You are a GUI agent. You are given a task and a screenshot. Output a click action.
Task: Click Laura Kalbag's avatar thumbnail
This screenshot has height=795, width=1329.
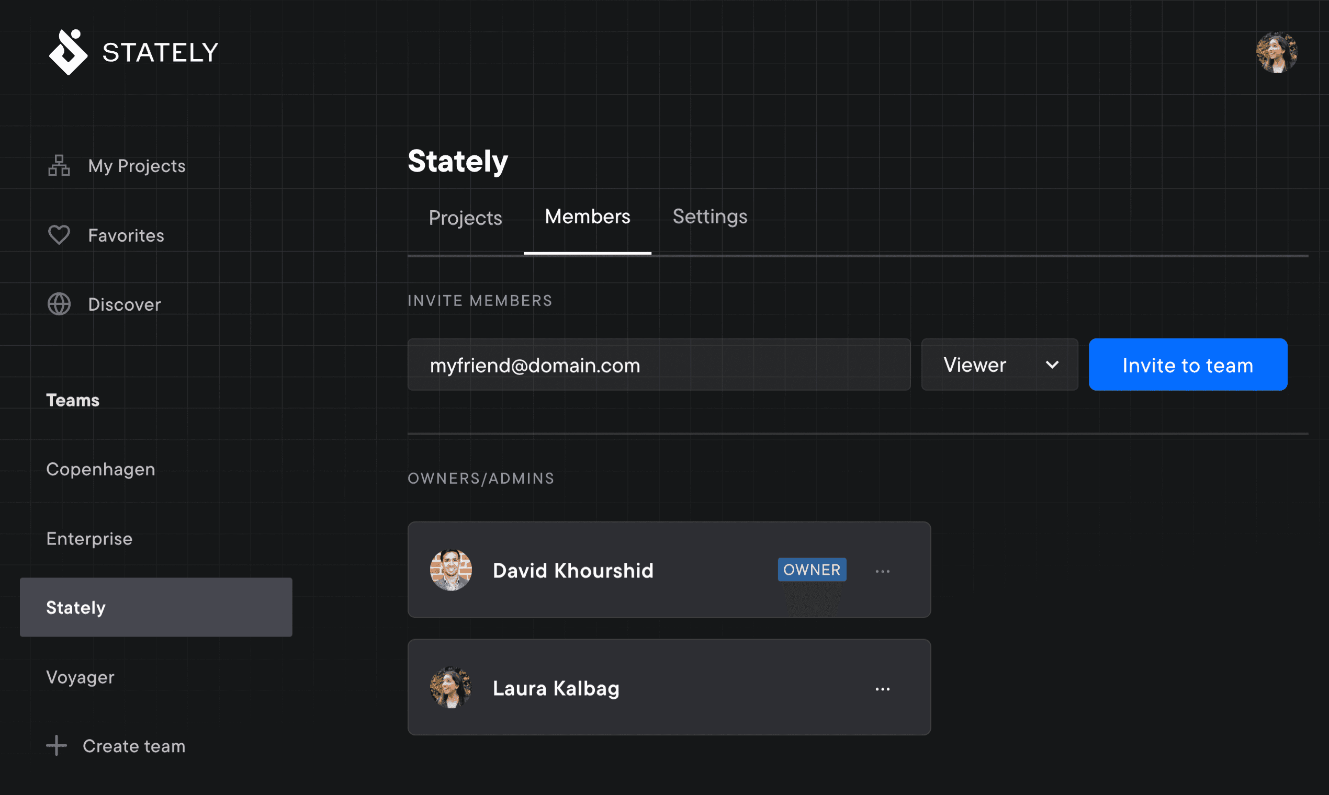point(450,688)
